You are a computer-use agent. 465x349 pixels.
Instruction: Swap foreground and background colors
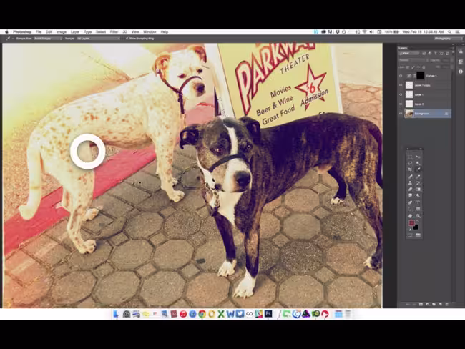[x=417, y=221]
